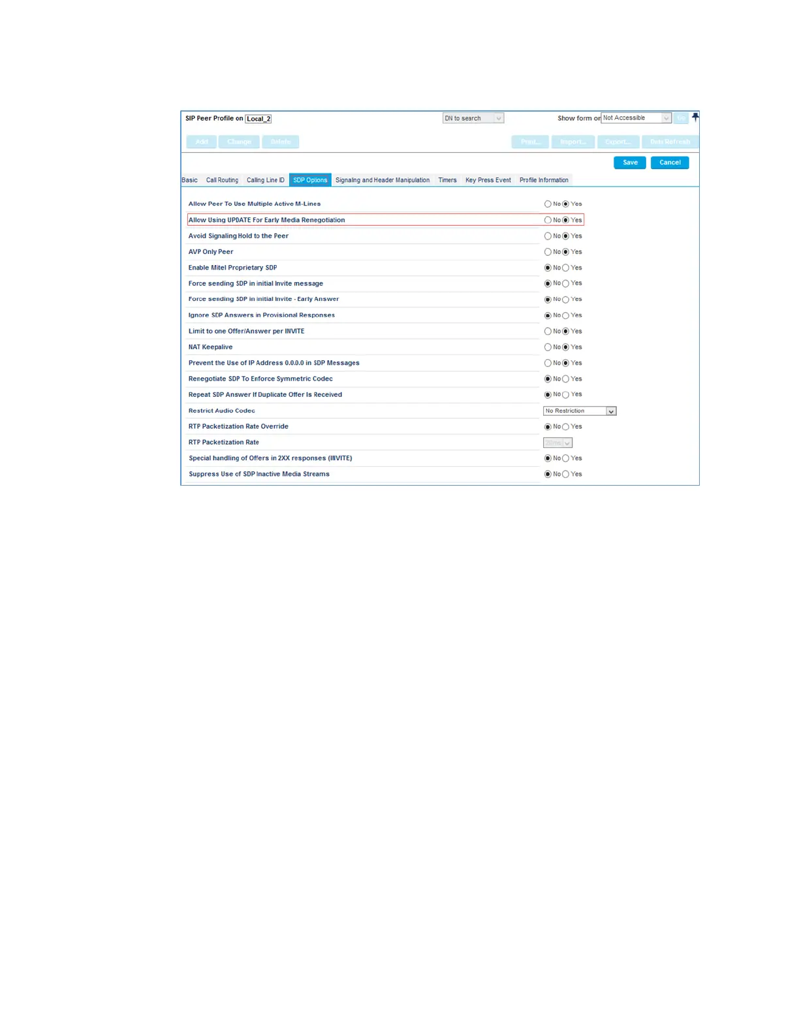Enable RTP Packetization Rate Override with Yes
The height and width of the screenshot is (1034, 799).
point(566,427)
